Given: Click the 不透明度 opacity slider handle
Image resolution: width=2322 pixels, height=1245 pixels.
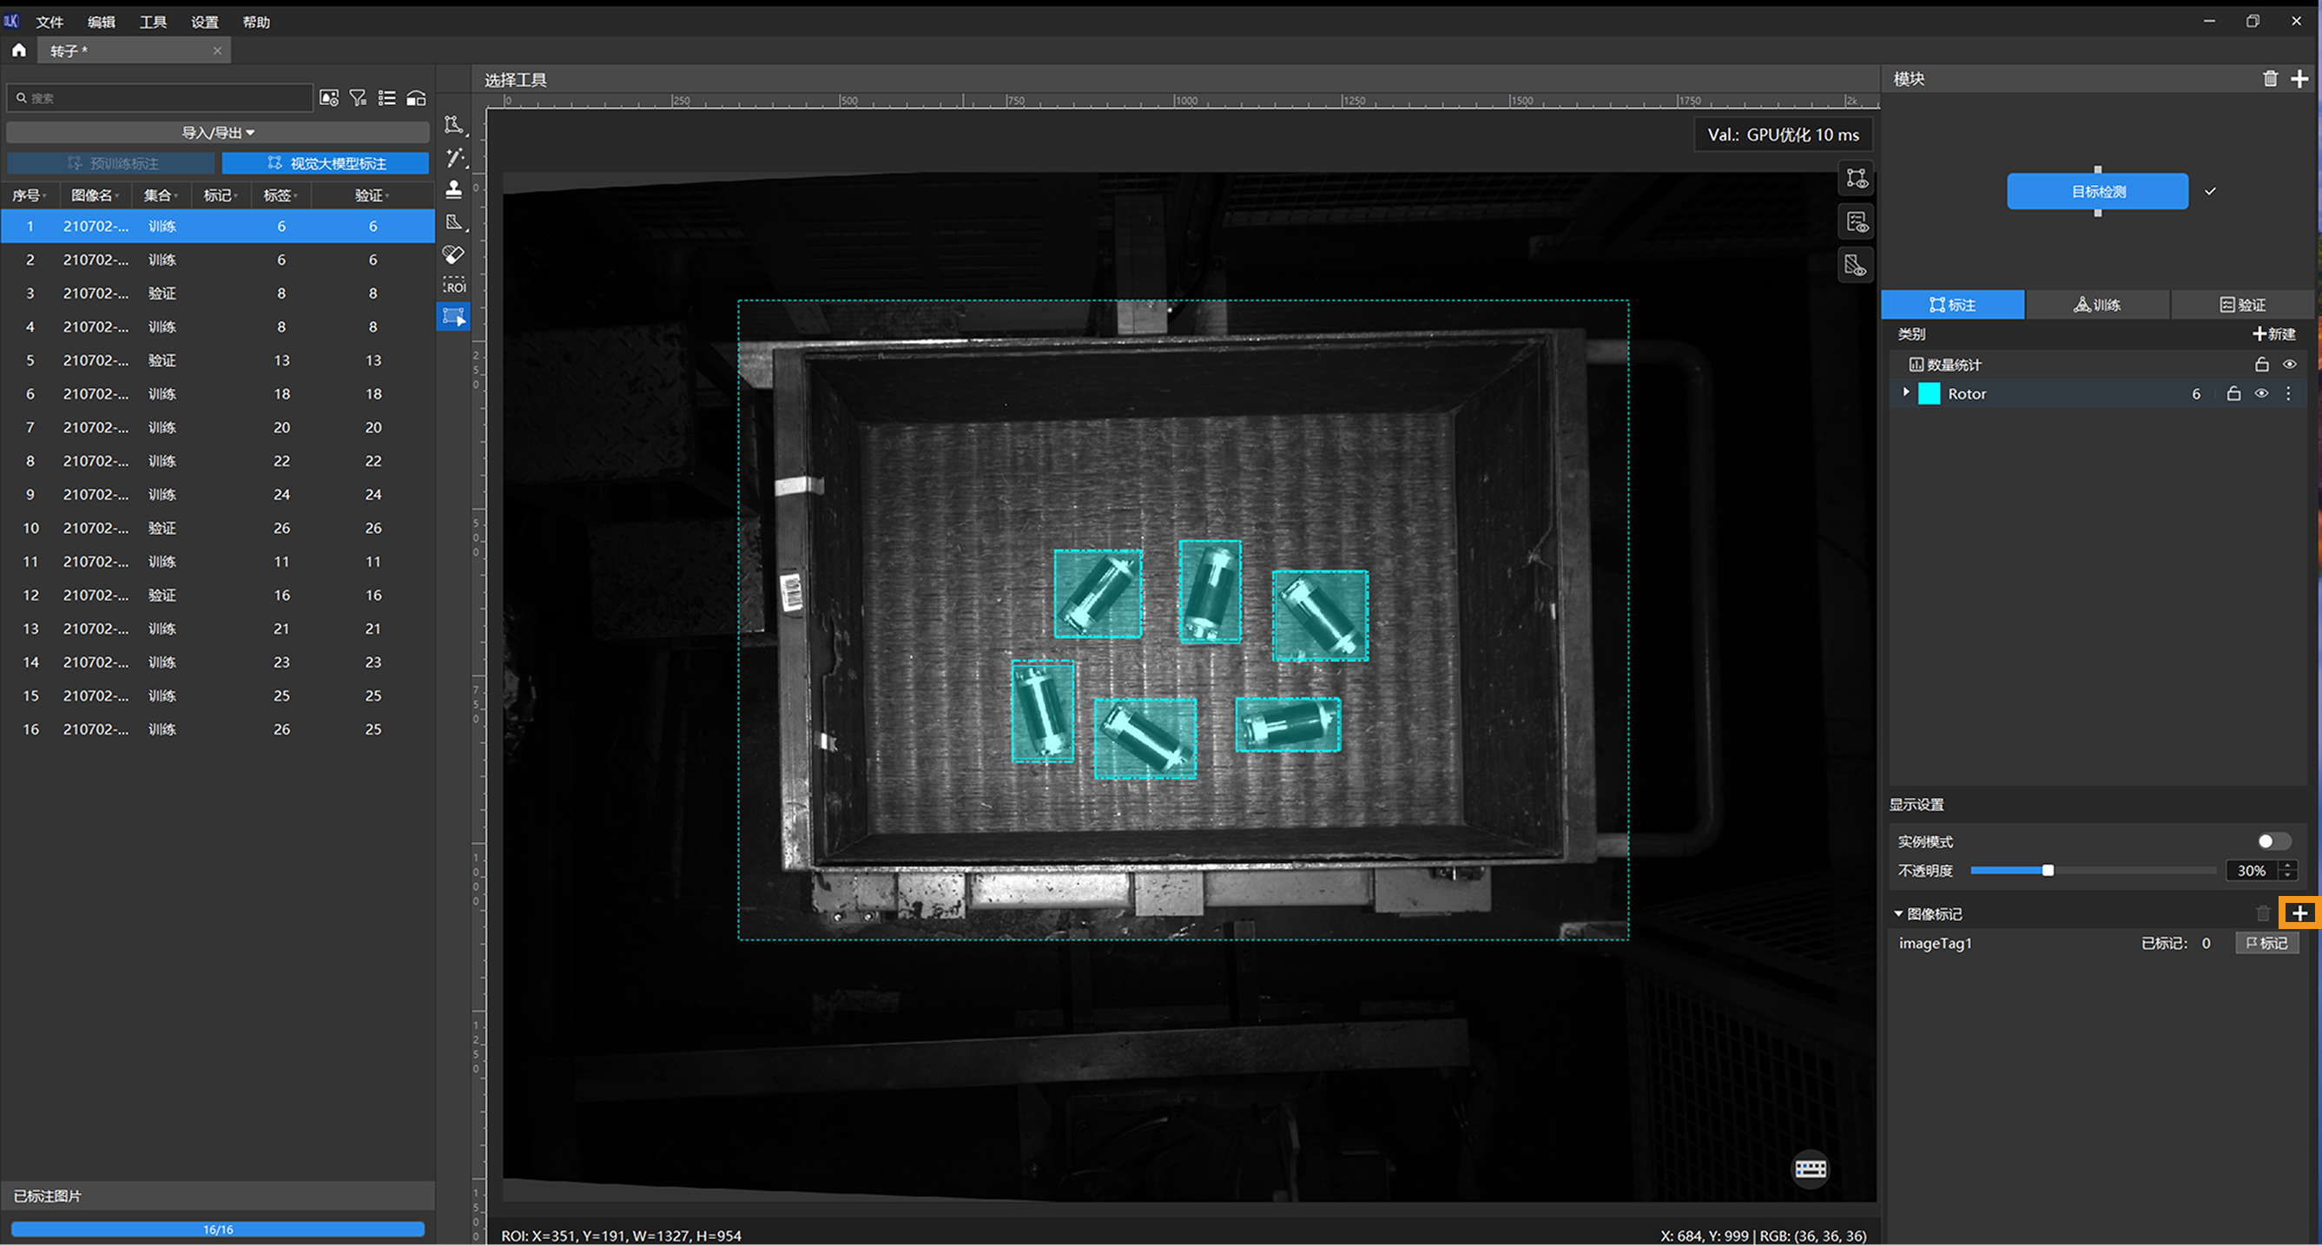Looking at the screenshot, I should pyautogui.click(x=2048, y=870).
